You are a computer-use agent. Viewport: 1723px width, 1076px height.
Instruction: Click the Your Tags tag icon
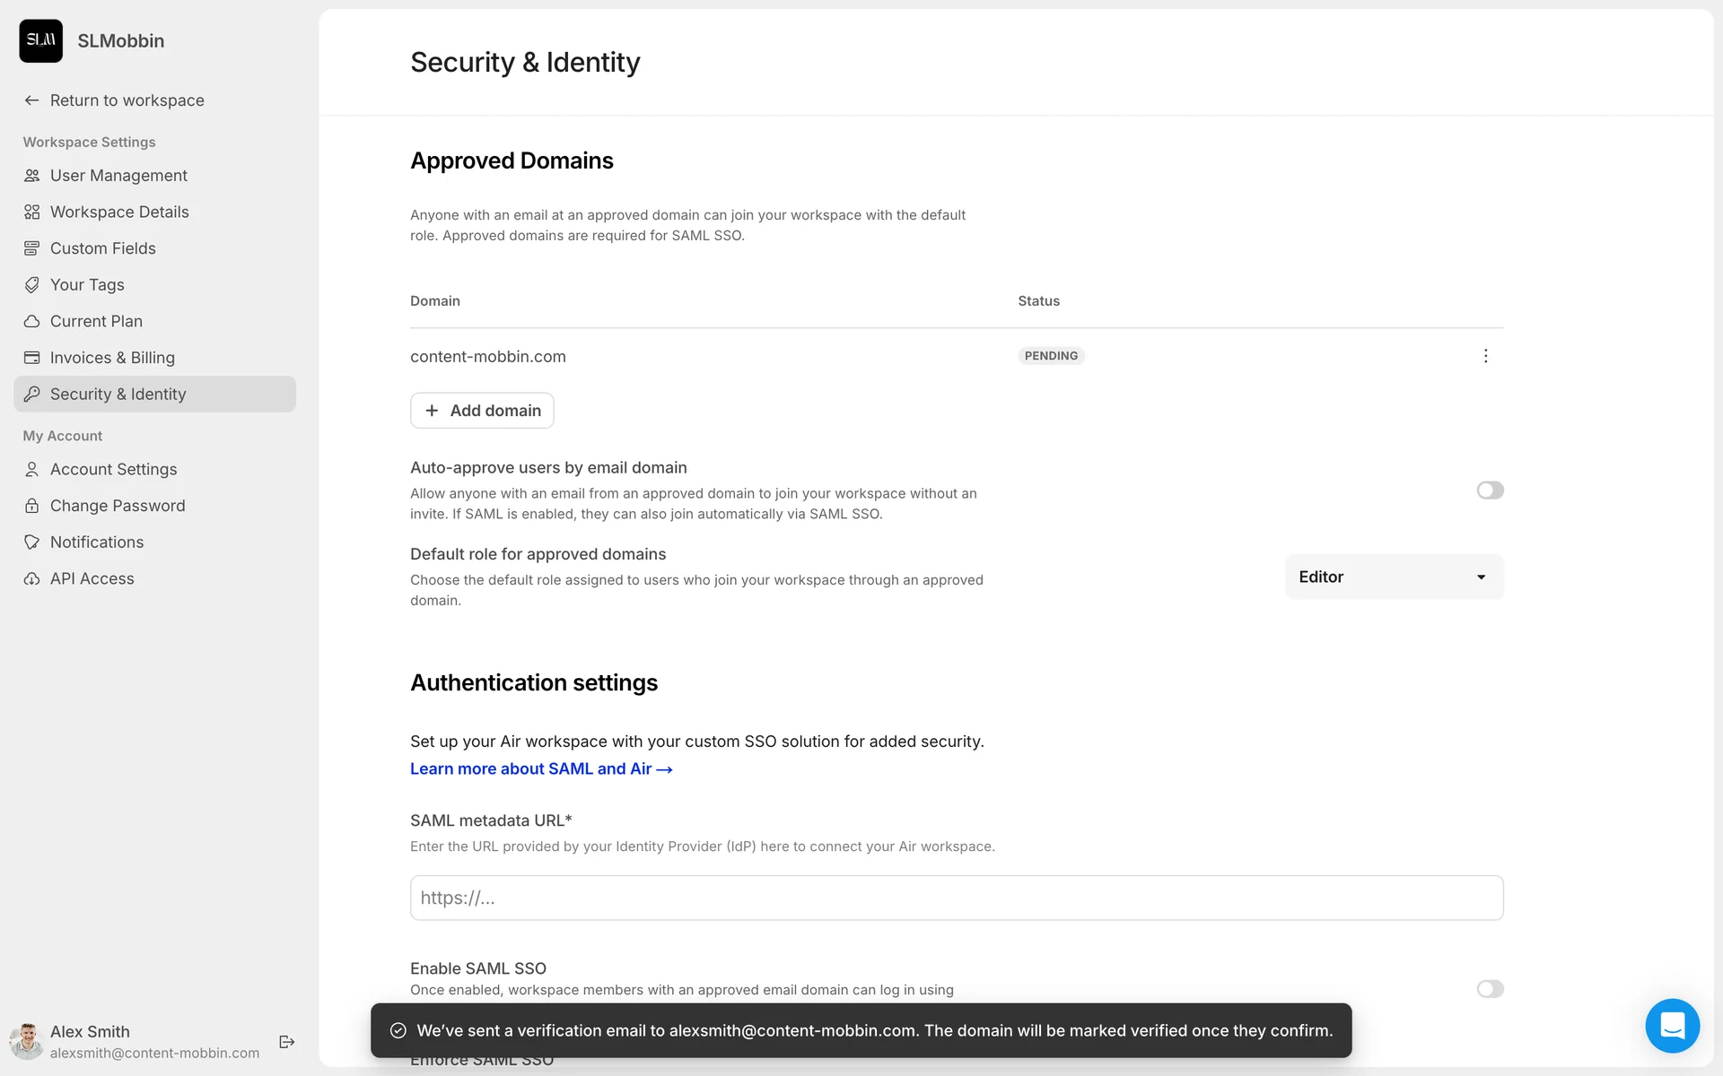pyautogui.click(x=32, y=284)
